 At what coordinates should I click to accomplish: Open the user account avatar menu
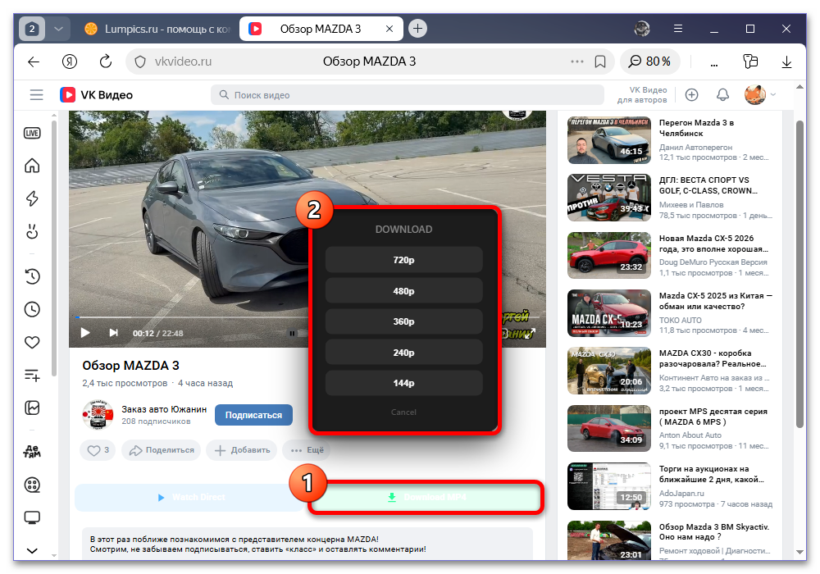click(x=759, y=94)
